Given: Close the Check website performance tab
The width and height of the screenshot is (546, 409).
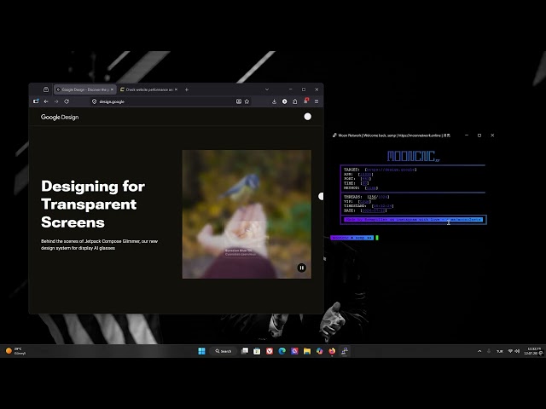Looking at the screenshot, I should (x=176, y=89).
